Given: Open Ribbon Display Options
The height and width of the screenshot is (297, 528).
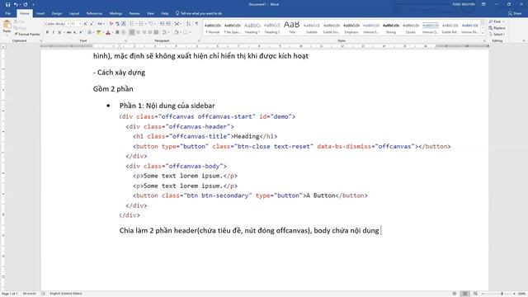Looking at the screenshot, I should pos(483,4).
